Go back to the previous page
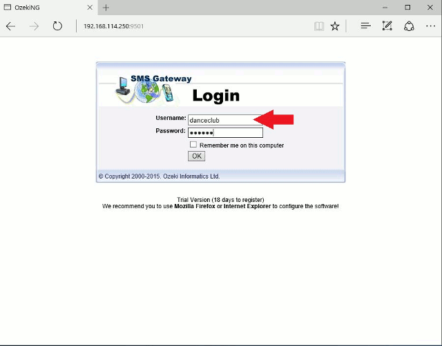The height and width of the screenshot is (346, 442). click(10, 26)
